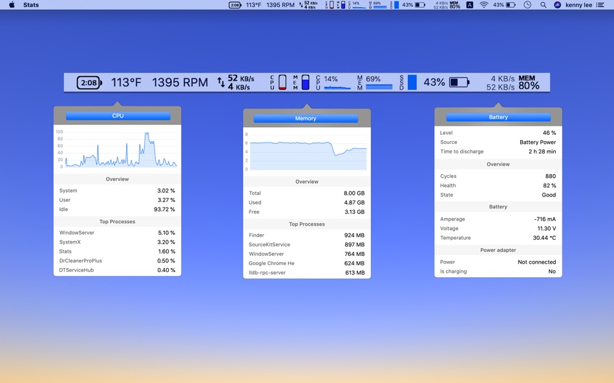The width and height of the screenshot is (614, 383).
Task: Click the Siri icon in menu bar
Action: 557,5
